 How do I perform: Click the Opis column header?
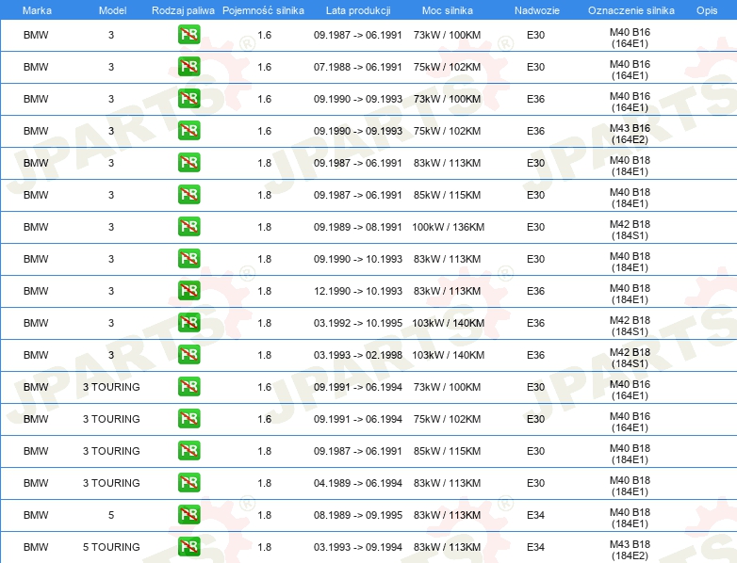pyautogui.click(x=707, y=10)
